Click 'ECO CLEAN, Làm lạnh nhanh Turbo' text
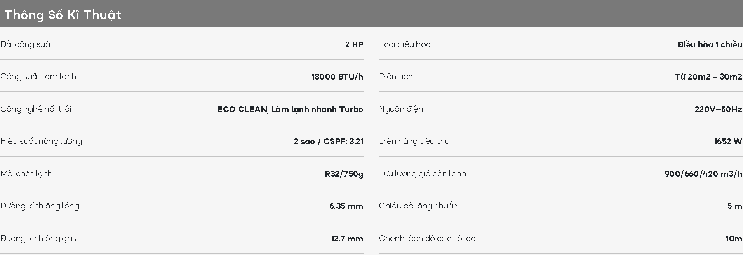The height and width of the screenshot is (255, 743). point(290,109)
